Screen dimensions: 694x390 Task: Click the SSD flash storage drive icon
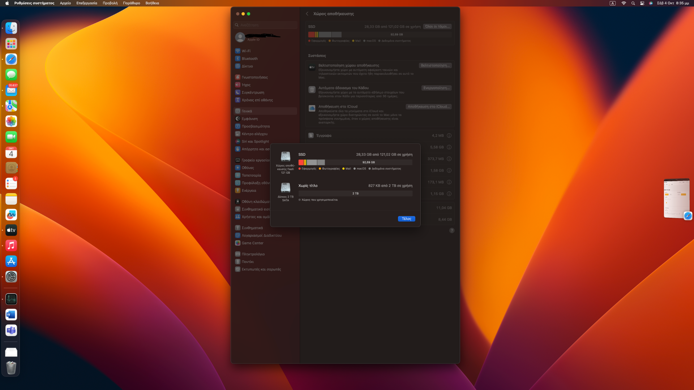pos(286,157)
